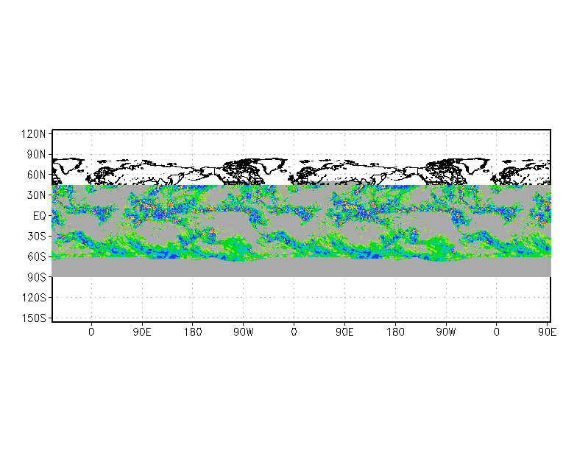Screen dimensions: 577x451
Task: Click the second 90W longitude label
Action: 446,332
